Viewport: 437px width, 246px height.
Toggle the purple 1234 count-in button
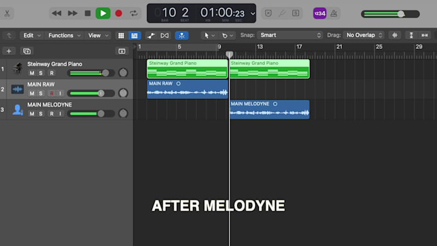tap(319, 13)
